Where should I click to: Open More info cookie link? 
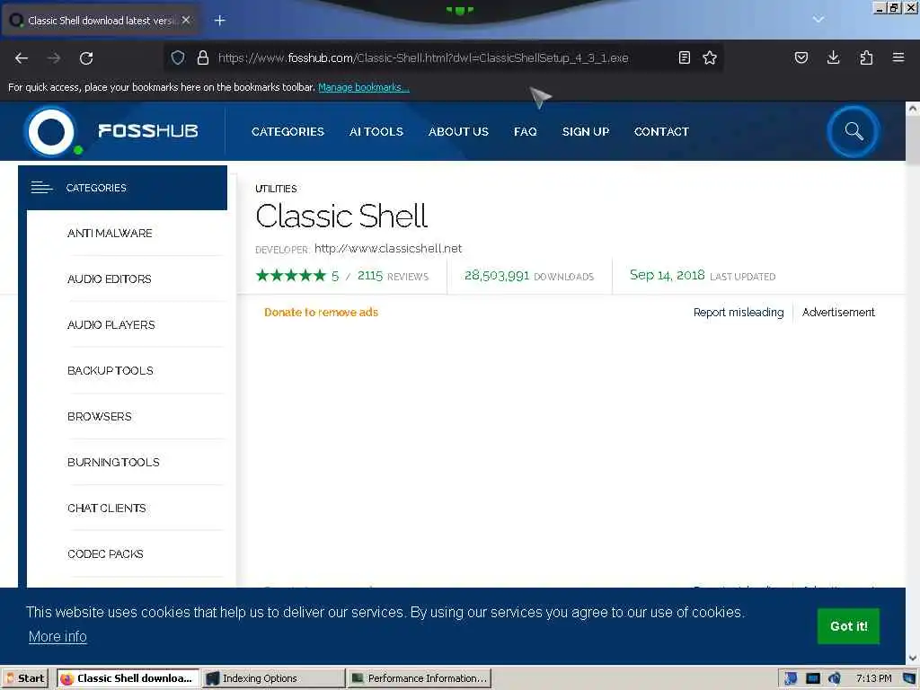[57, 637]
